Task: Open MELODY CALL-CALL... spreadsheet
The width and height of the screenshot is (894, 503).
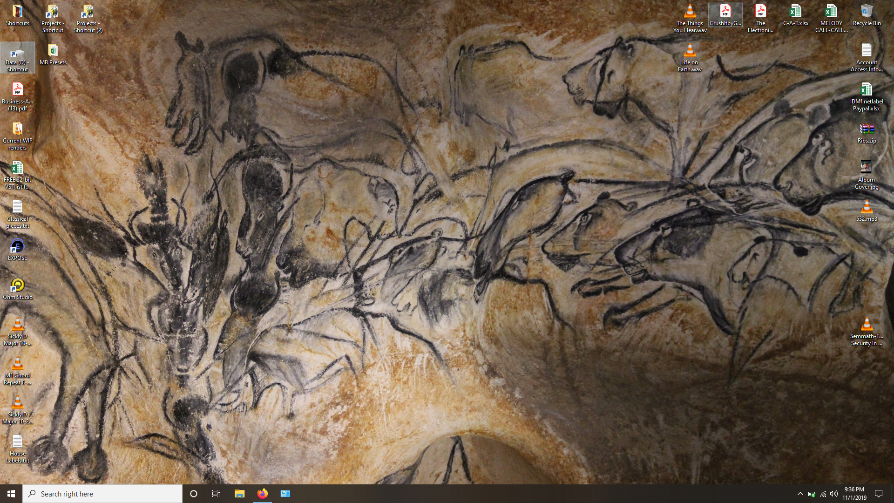Action: pos(831,19)
